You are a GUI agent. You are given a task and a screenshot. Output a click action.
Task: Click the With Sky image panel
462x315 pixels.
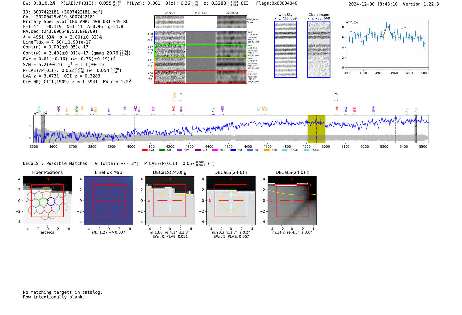tap(285, 49)
